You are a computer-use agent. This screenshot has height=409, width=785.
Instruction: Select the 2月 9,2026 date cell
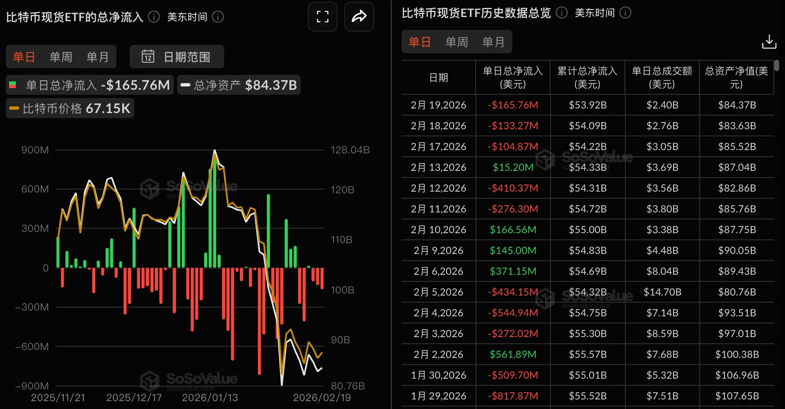pos(439,250)
